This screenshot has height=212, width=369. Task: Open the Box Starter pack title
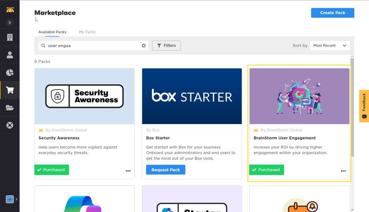tap(158, 138)
